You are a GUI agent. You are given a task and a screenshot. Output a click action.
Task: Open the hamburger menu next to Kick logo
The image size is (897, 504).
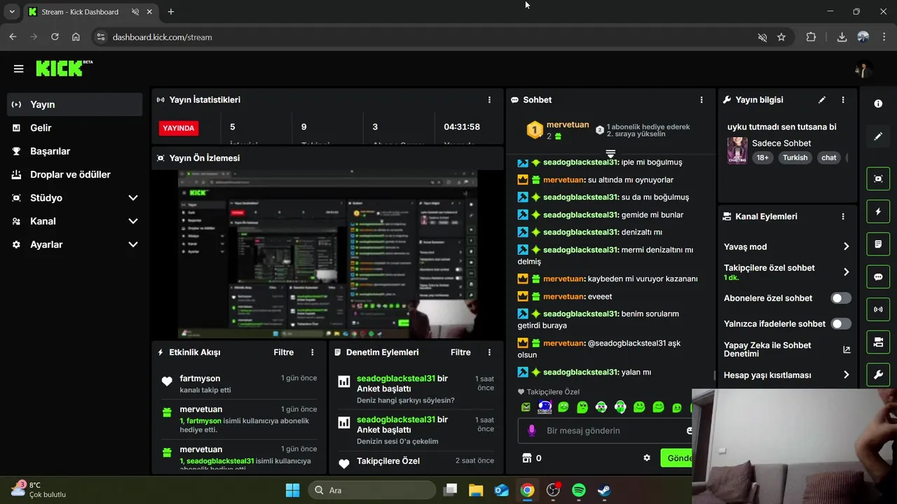pos(19,69)
